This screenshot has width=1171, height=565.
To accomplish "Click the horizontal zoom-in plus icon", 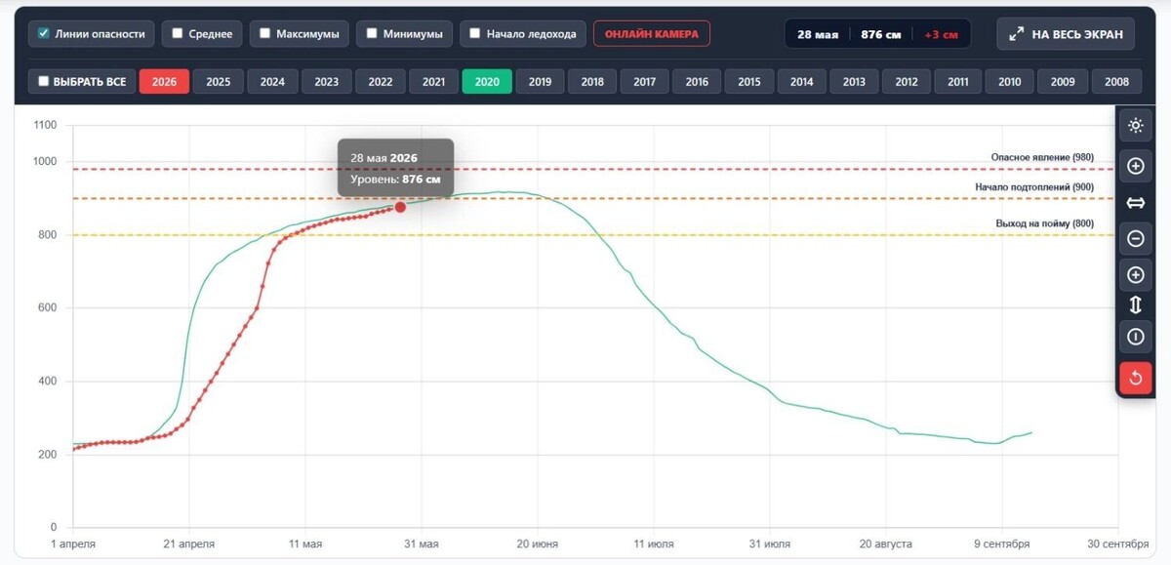I will coord(1136,166).
